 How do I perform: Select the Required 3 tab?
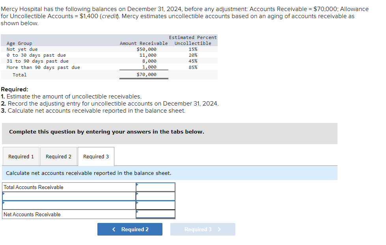coord(96,156)
